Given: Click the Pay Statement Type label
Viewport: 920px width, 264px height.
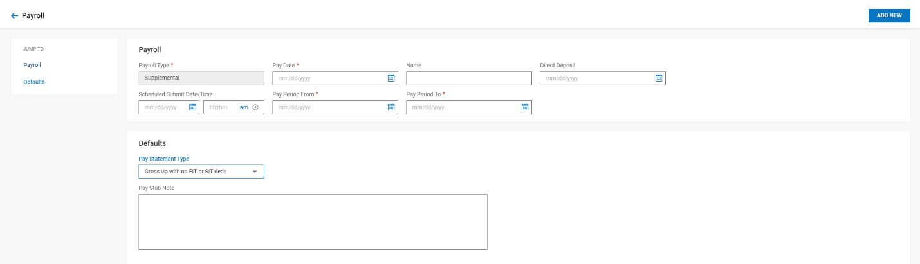Looking at the screenshot, I should coord(164,159).
